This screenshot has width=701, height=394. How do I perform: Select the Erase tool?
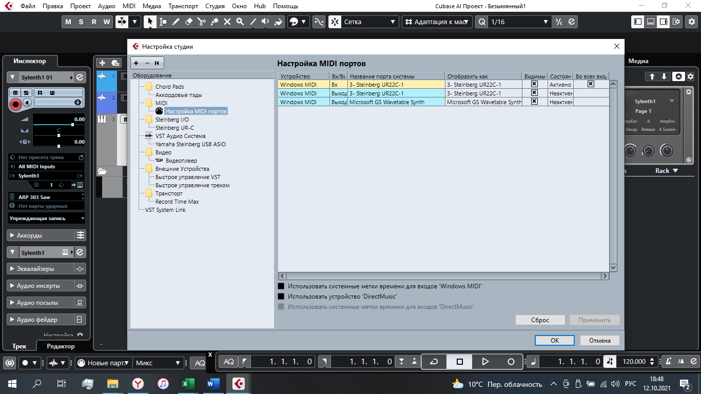[x=188, y=22]
